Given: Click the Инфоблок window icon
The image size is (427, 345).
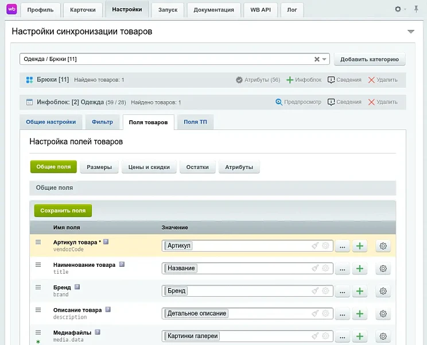Looking at the screenshot, I should (29, 102).
